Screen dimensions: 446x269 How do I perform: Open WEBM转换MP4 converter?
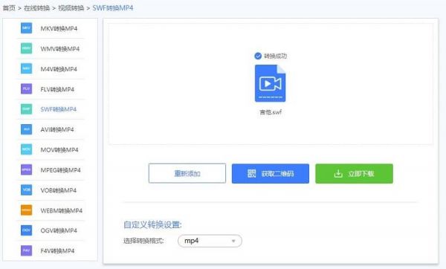tap(62, 210)
